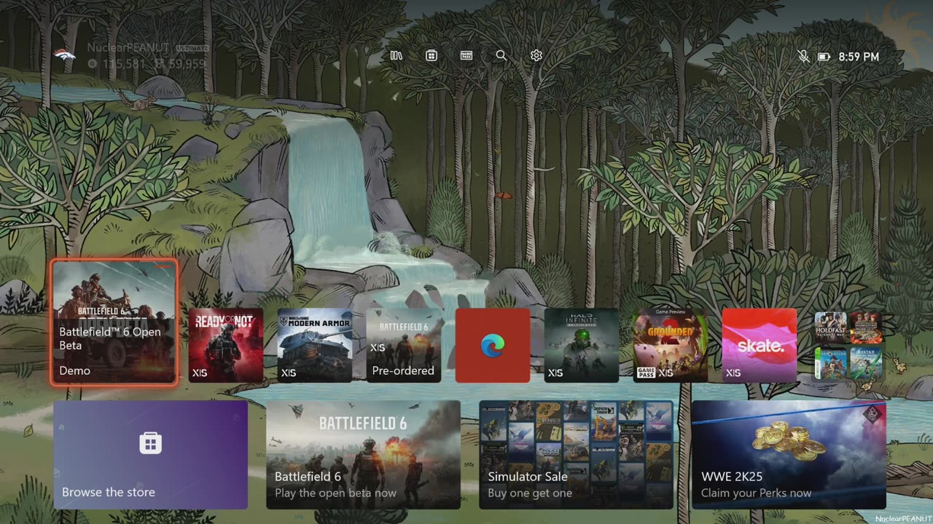The width and height of the screenshot is (933, 524).
Task: Open Settings gear icon
Action: tap(536, 55)
